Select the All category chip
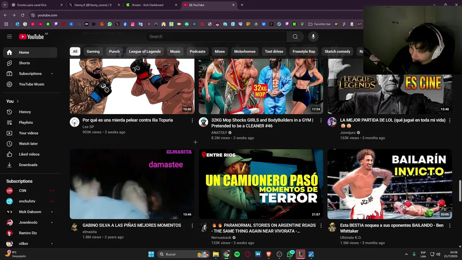 75,51
